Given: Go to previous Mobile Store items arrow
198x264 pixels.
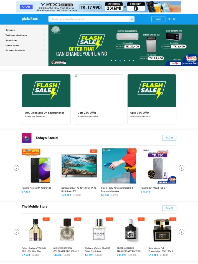Looking at the screenshot, I should [x=16, y=232].
